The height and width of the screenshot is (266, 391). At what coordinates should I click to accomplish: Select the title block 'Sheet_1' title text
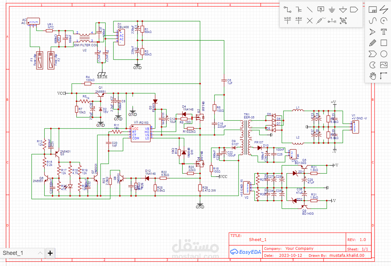click(258, 240)
